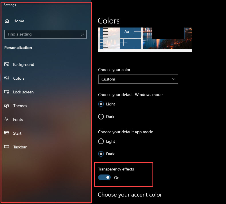Go to Home in the sidebar
Viewport: 226px width, 204px height.
(x=18, y=21)
